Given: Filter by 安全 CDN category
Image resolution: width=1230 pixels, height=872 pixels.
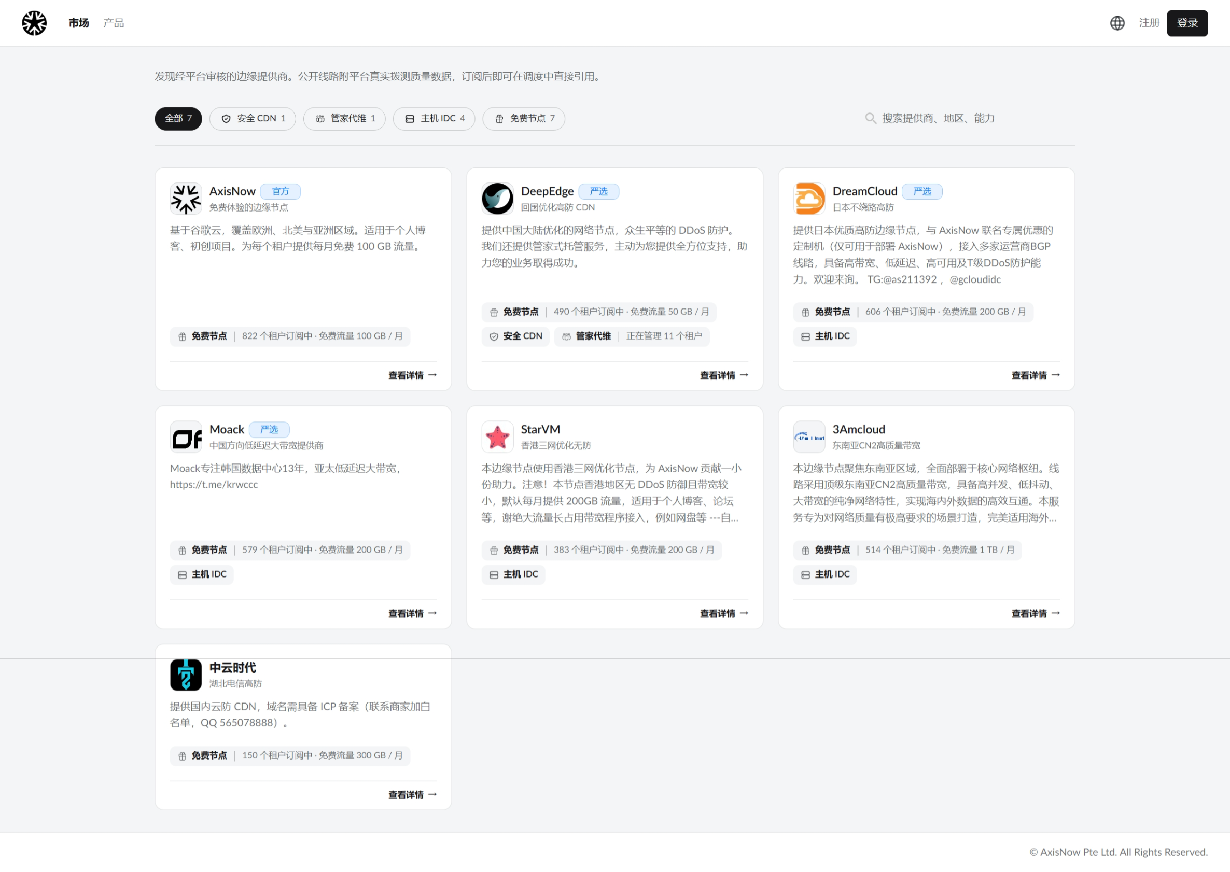Looking at the screenshot, I should 253,119.
